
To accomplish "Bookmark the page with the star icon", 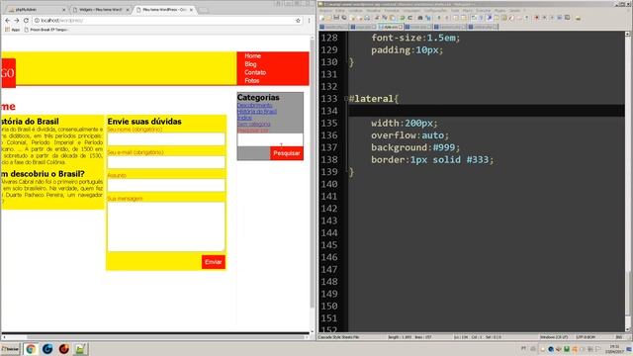I will pos(298,20).
